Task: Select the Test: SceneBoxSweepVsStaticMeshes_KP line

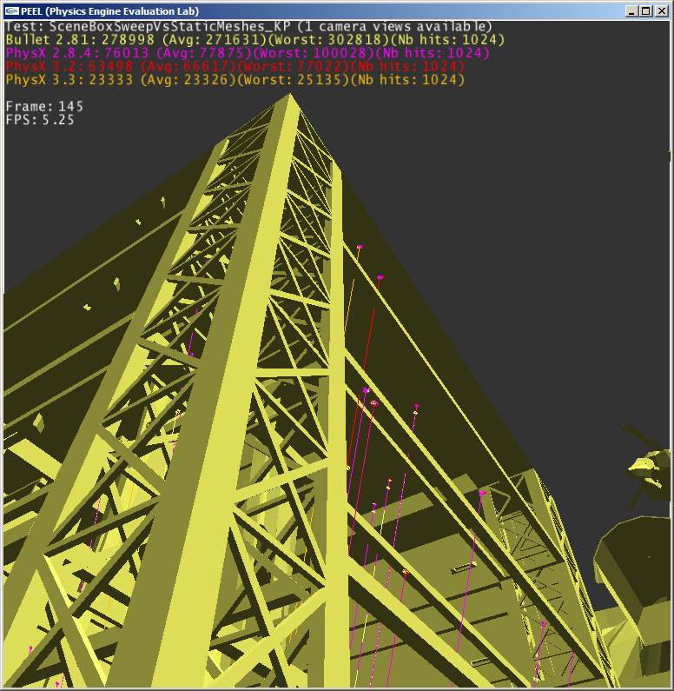Action: pos(248,27)
